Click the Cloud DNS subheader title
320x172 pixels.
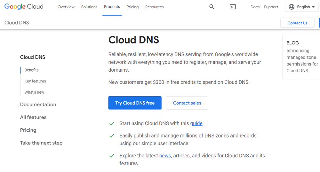(x=17, y=23)
